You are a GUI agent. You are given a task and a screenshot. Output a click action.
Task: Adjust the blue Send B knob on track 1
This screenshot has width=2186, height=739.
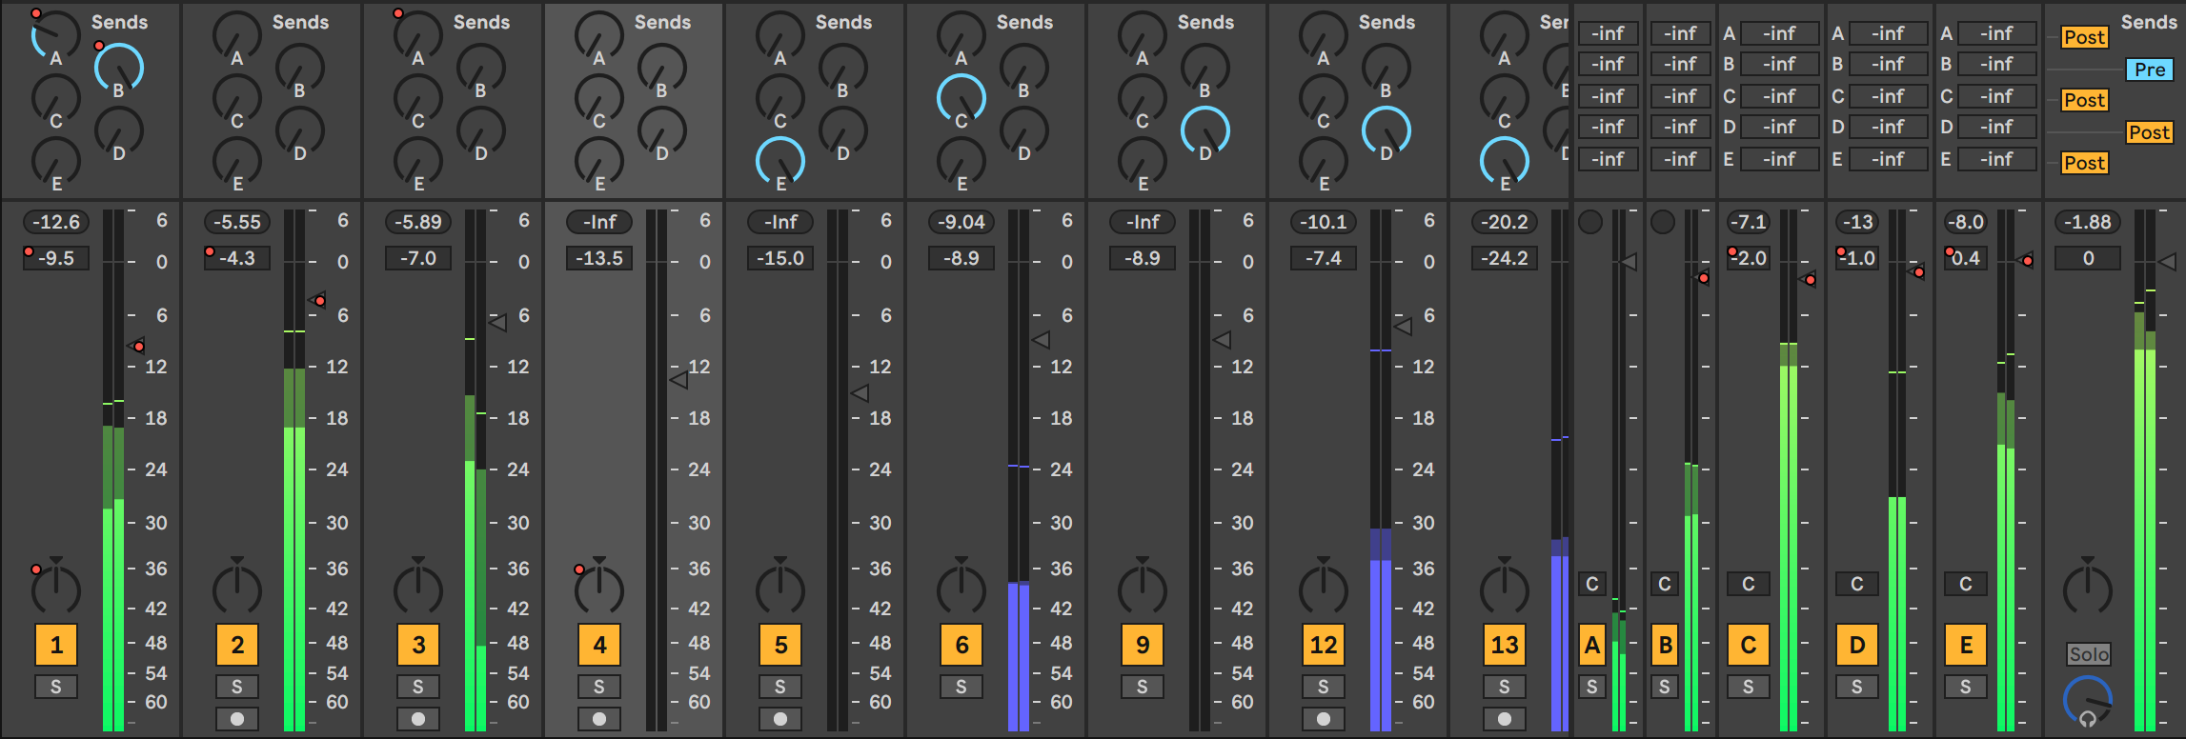point(118,69)
